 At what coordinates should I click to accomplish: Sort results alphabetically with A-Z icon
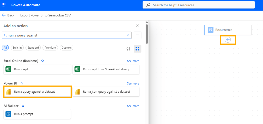click(x=128, y=49)
